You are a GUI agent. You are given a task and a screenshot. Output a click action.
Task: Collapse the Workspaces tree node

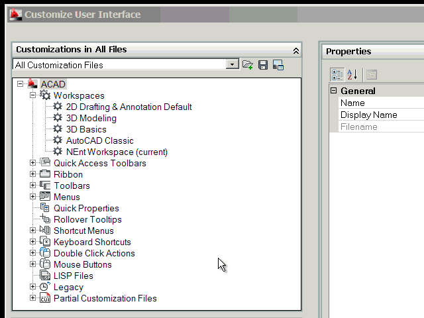[x=33, y=95]
